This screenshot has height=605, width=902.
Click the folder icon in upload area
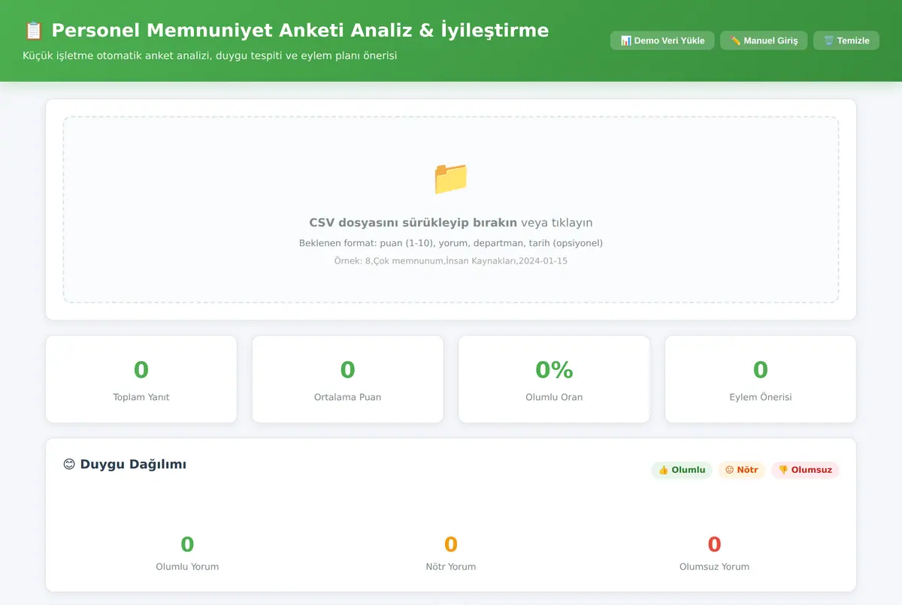[x=451, y=179]
